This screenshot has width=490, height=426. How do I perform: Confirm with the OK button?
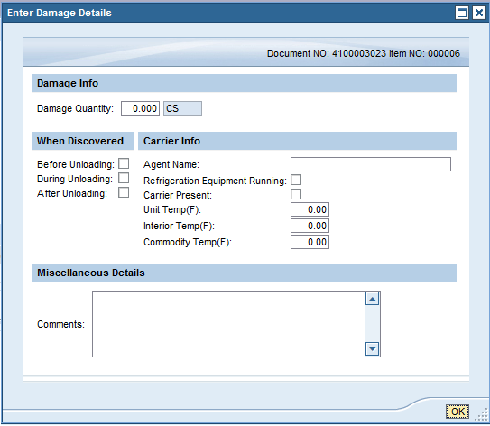click(x=458, y=412)
